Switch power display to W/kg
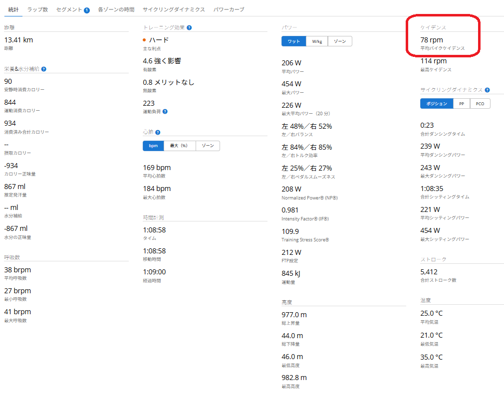This screenshot has width=504, height=397. pyautogui.click(x=317, y=41)
